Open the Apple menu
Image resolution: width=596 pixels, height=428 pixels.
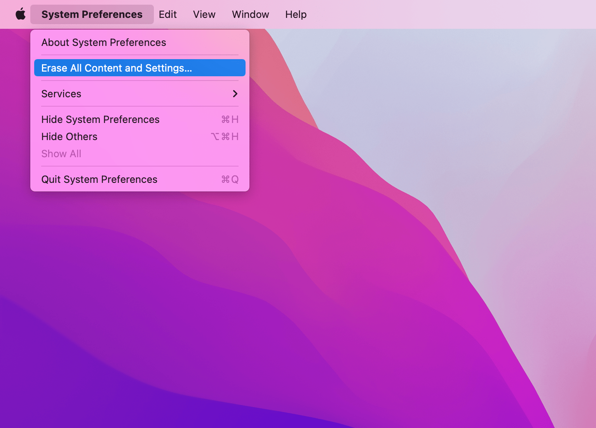[20, 14]
